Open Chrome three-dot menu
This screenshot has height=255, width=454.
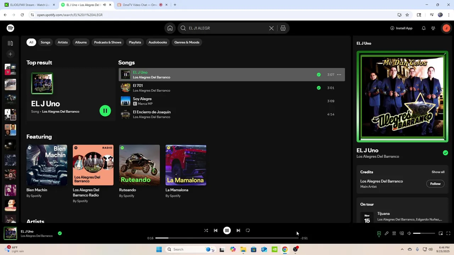pos(448,15)
